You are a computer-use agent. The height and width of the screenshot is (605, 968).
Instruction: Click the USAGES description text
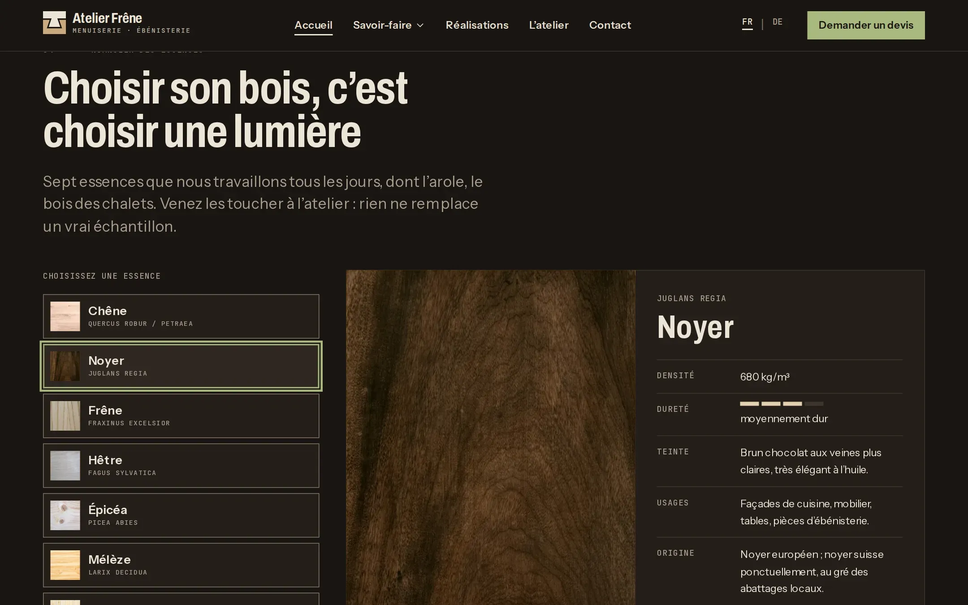pyautogui.click(x=806, y=512)
